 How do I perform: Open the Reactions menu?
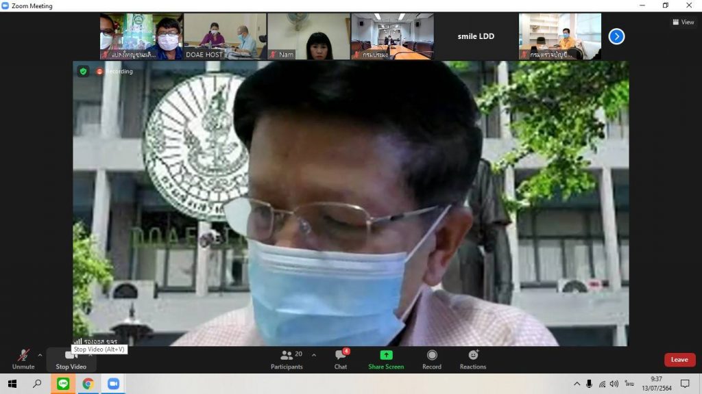[473, 358]
